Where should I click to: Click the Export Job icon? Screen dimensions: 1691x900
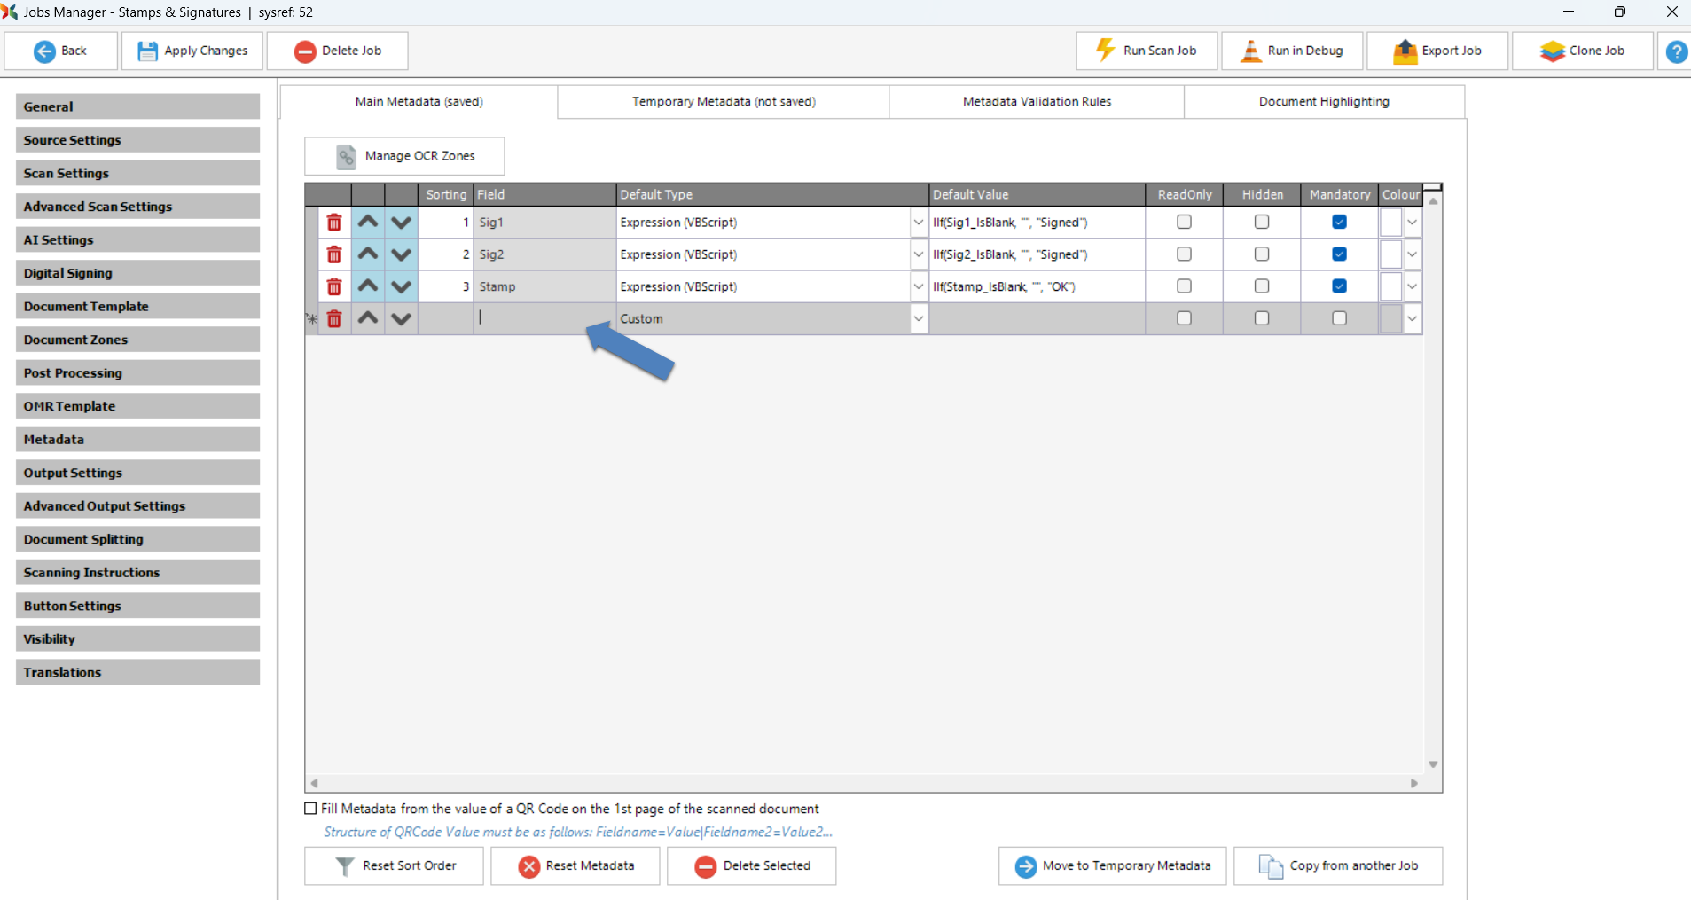click(x=1405, y=51)
